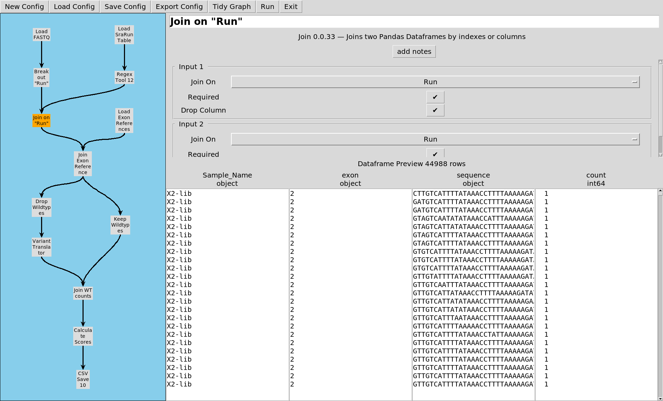Viewport: 663px width, 401px height.
Task: Click the Regex Tool 12 node
Action: point(124,77)
